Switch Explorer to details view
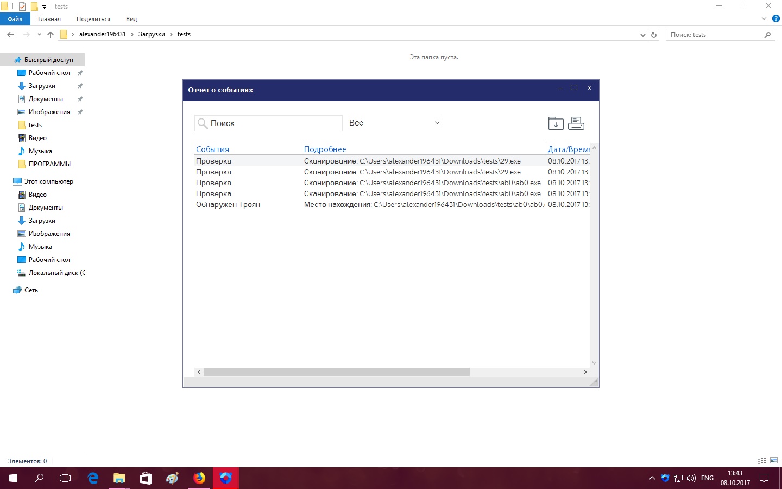This screenshot has height=489, width=782. 762,461
